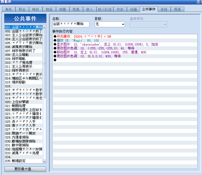This screenshot has width=202, height=175.
Task: Select event 013:サブウインドウ表示
Action: [x=24, y=74]
